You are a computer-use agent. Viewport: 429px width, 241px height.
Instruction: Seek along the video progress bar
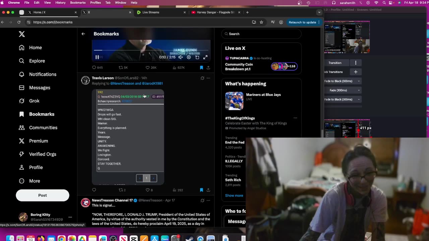tap(151, 50)
